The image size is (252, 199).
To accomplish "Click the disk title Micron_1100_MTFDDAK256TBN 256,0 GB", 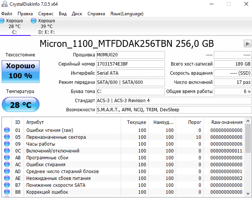I will click(127, 44).
